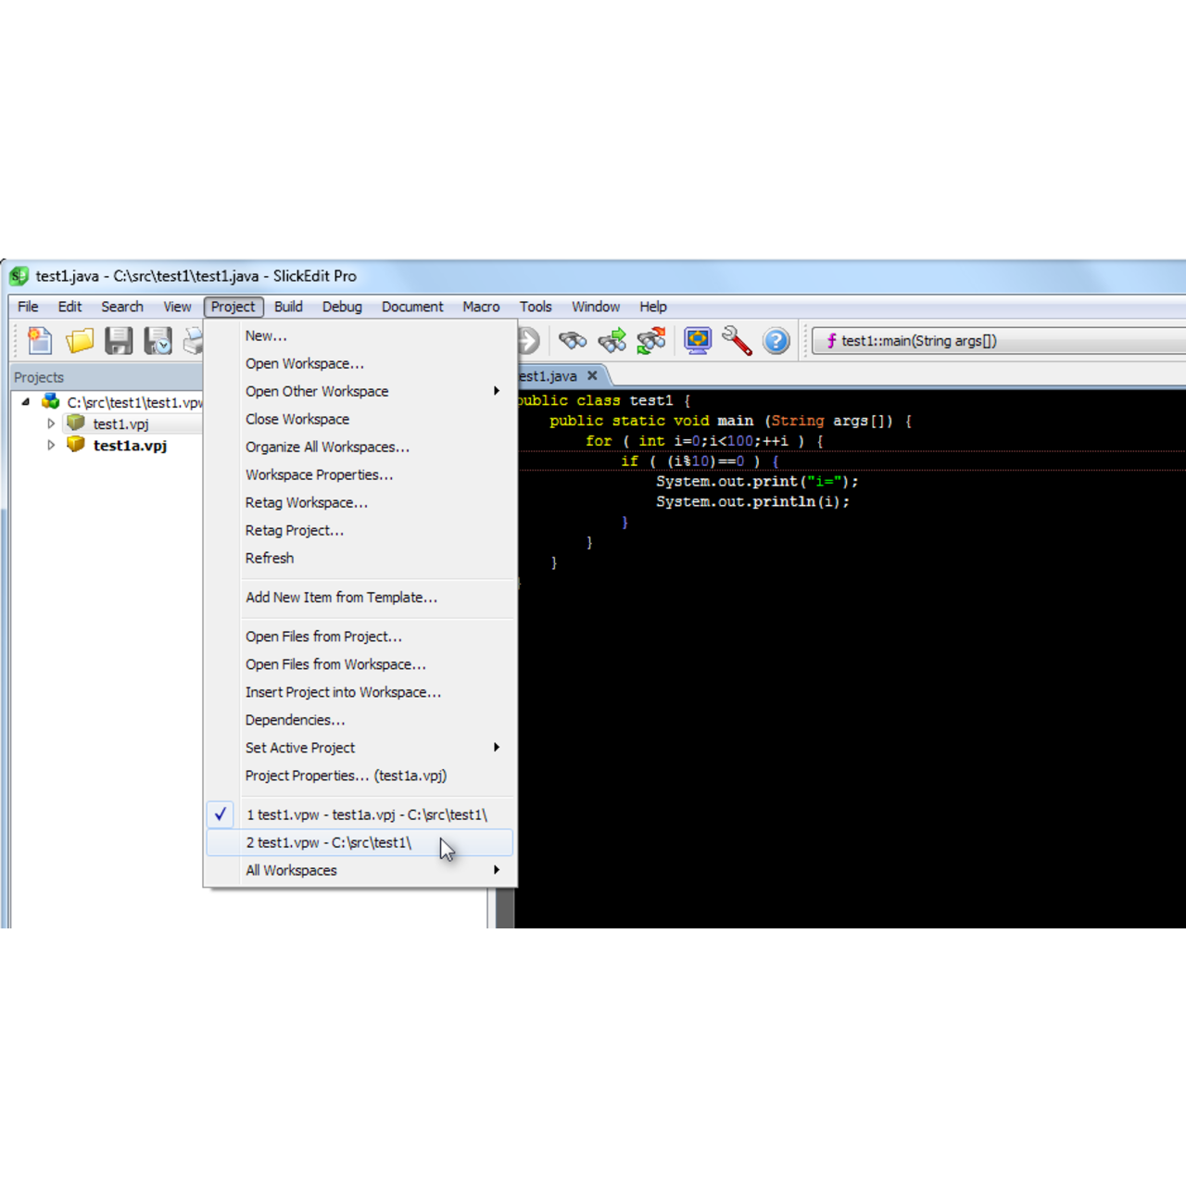Viewport: 1186px width, 1186px height.
Task: Click the blue Help question mark icon
Action: 776,341
